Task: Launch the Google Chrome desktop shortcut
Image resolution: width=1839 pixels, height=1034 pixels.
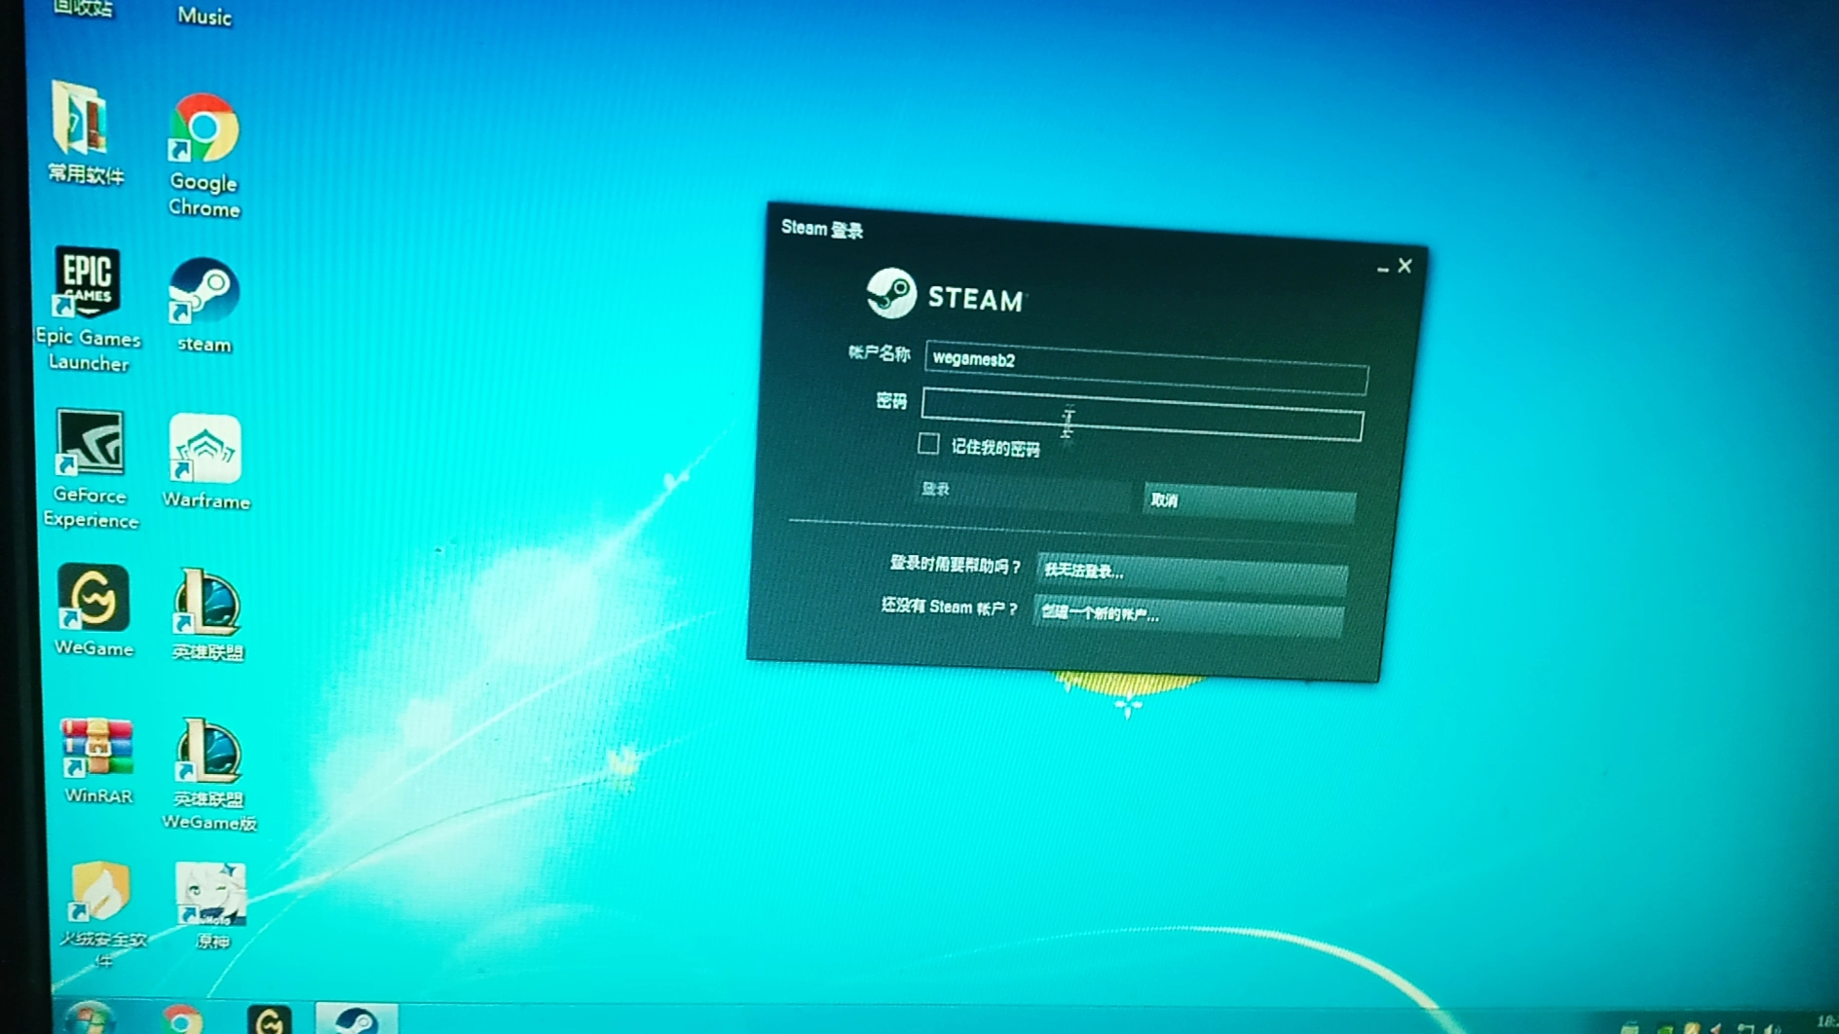Action: (x=204, y=154)
